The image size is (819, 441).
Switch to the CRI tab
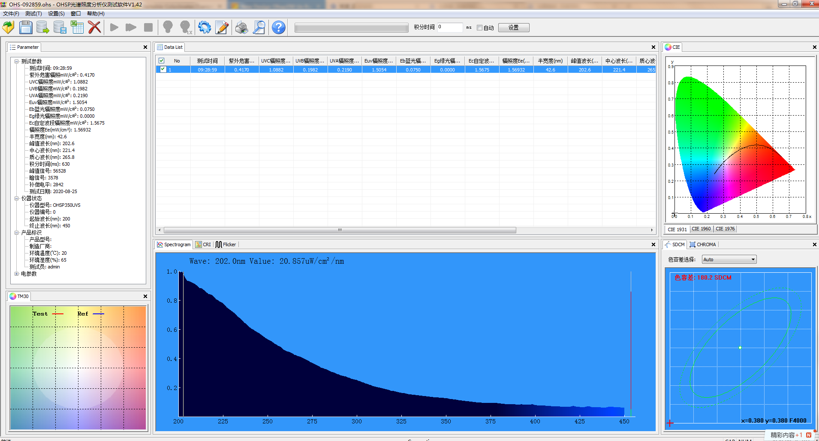(x=203, y=244)
